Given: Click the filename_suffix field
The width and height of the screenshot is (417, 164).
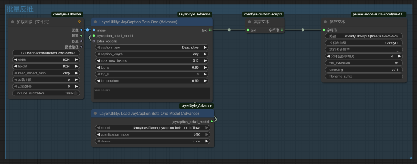Looking at the screenshot, I should coord(364,77).
